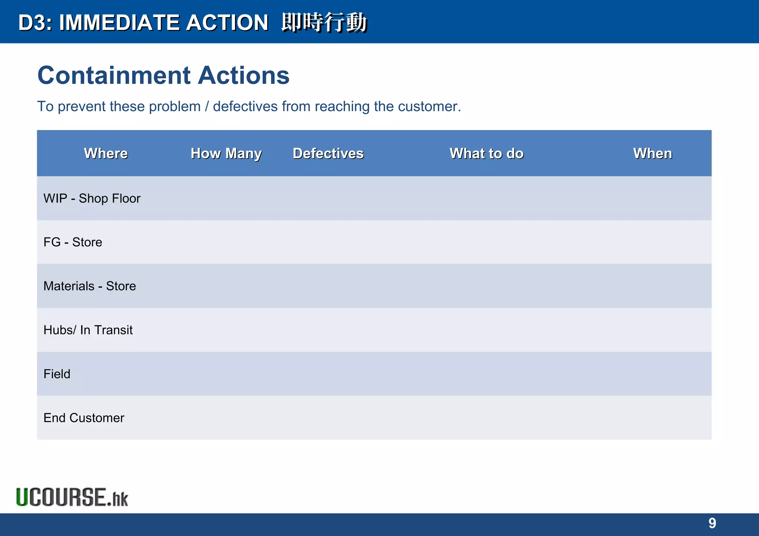Screen dimensions: 759x536
Task: Click the 'How Many' cell for FG - Store
Action: click(226, 242)
